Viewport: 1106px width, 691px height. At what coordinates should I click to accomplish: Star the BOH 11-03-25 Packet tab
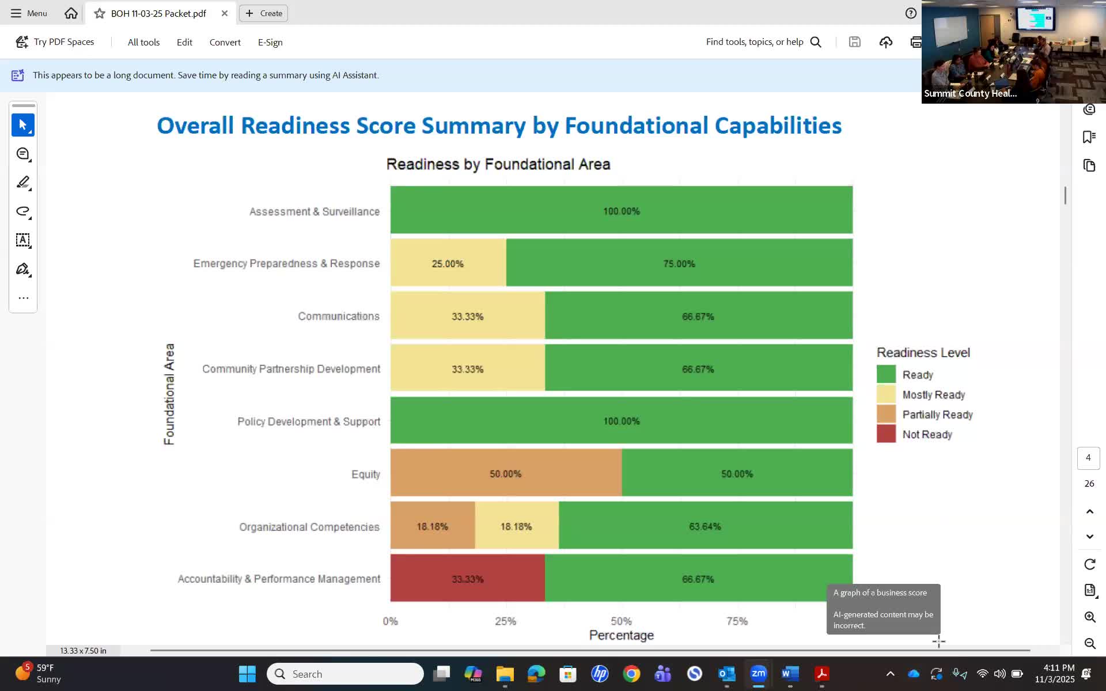[100, 13]
